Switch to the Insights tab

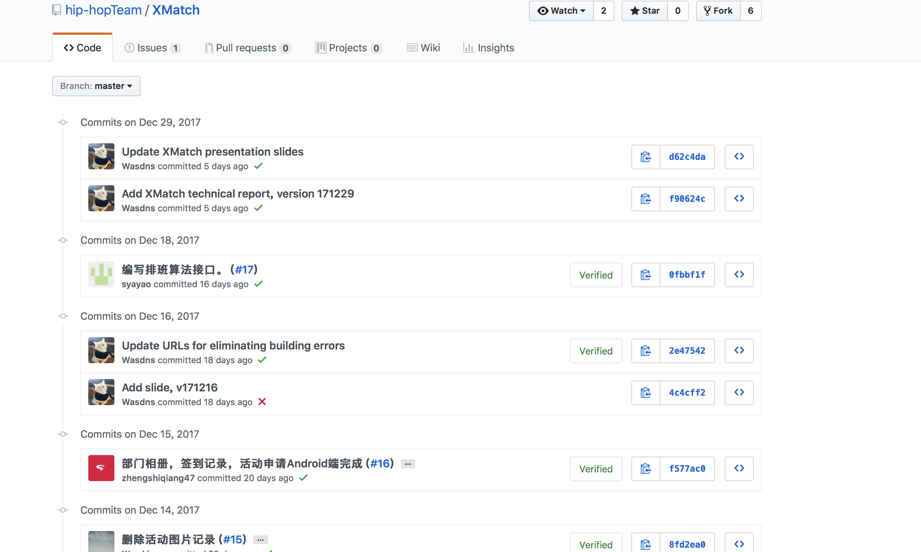(489, 48)
